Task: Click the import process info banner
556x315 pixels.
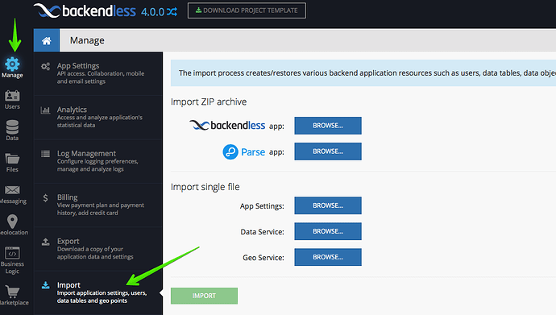Action: pyautogui.click(x=363, y=73)
